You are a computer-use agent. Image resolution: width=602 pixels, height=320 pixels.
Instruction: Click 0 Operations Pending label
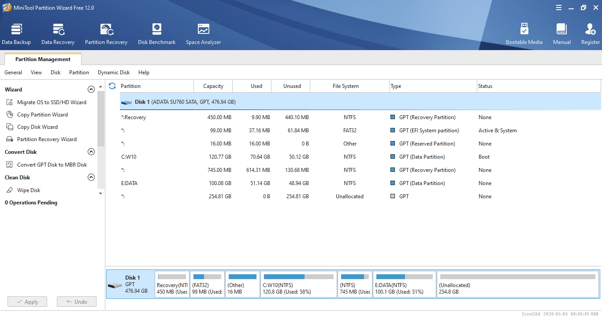(31, 203)
